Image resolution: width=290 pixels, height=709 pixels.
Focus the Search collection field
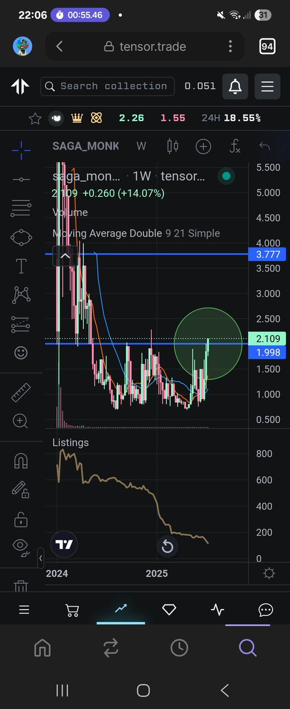click(107, 86)
